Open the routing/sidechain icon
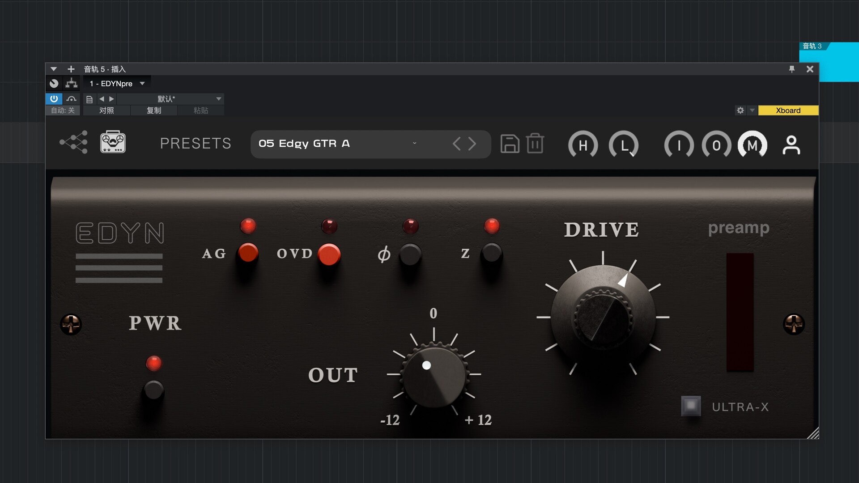 [72, 83]
